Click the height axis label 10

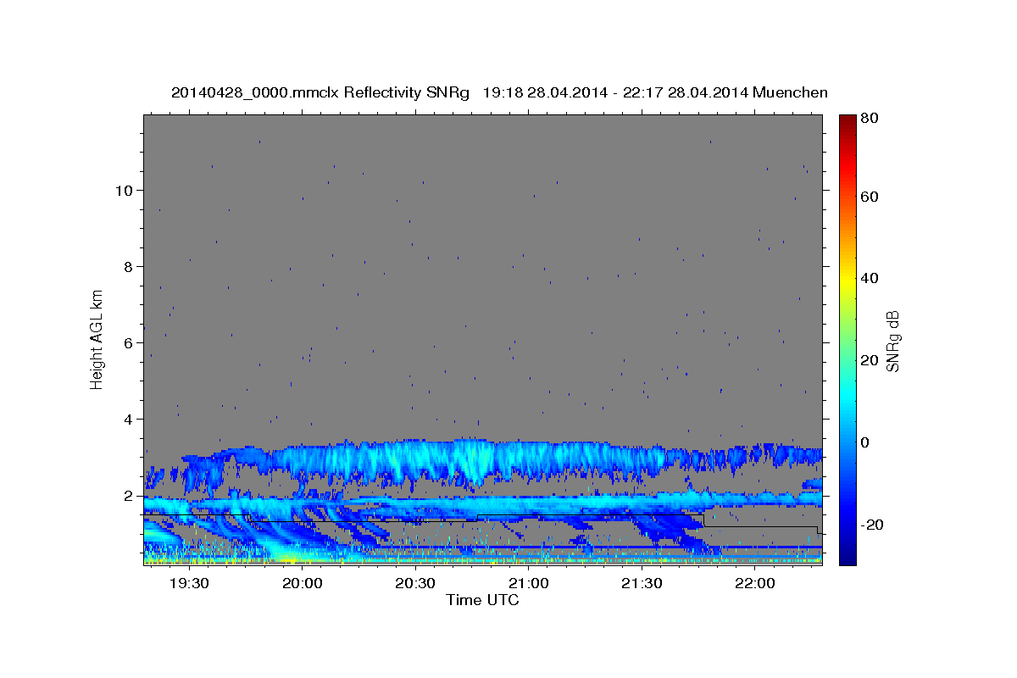124,190
